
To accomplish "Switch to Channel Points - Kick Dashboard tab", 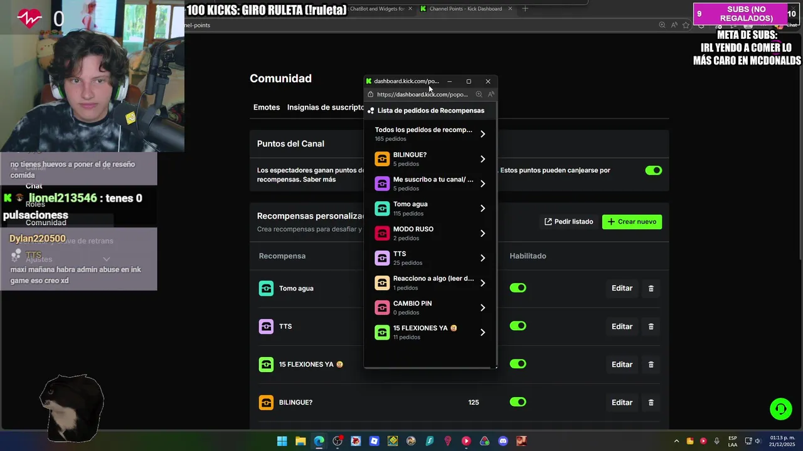I will (x=465, y=9).
